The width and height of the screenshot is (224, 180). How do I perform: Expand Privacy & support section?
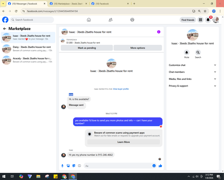point(193,86)
